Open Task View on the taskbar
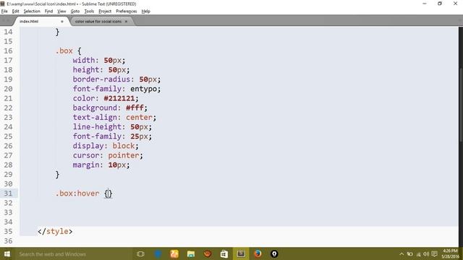This screenshot has width=463, height=260. (x=140, y=253)
